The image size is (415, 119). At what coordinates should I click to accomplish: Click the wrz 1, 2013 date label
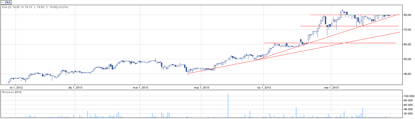click(331, 87)
